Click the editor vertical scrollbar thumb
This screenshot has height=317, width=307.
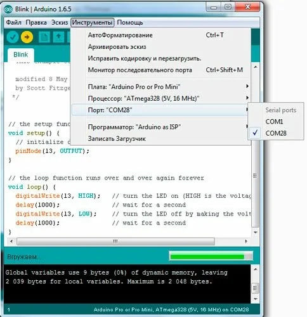(x=256, y=176)
